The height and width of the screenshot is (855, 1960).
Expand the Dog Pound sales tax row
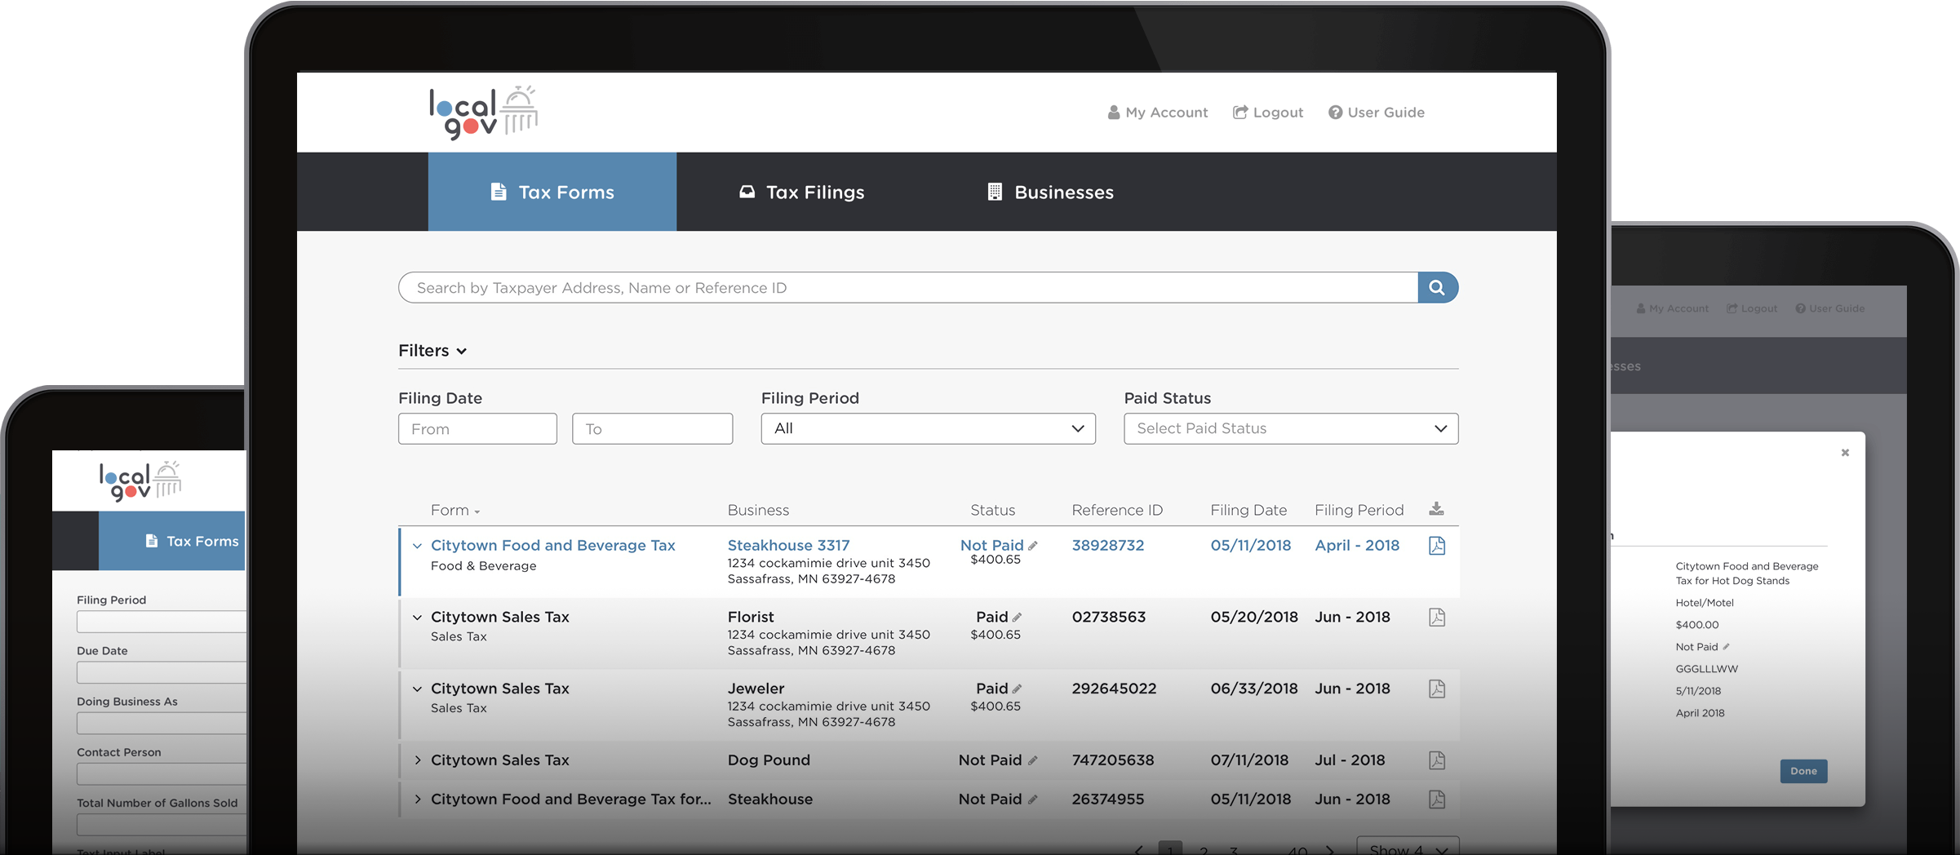[417, 760]
